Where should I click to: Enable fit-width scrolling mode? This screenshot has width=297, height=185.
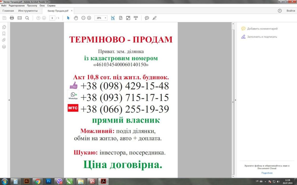tap(113, 18)
